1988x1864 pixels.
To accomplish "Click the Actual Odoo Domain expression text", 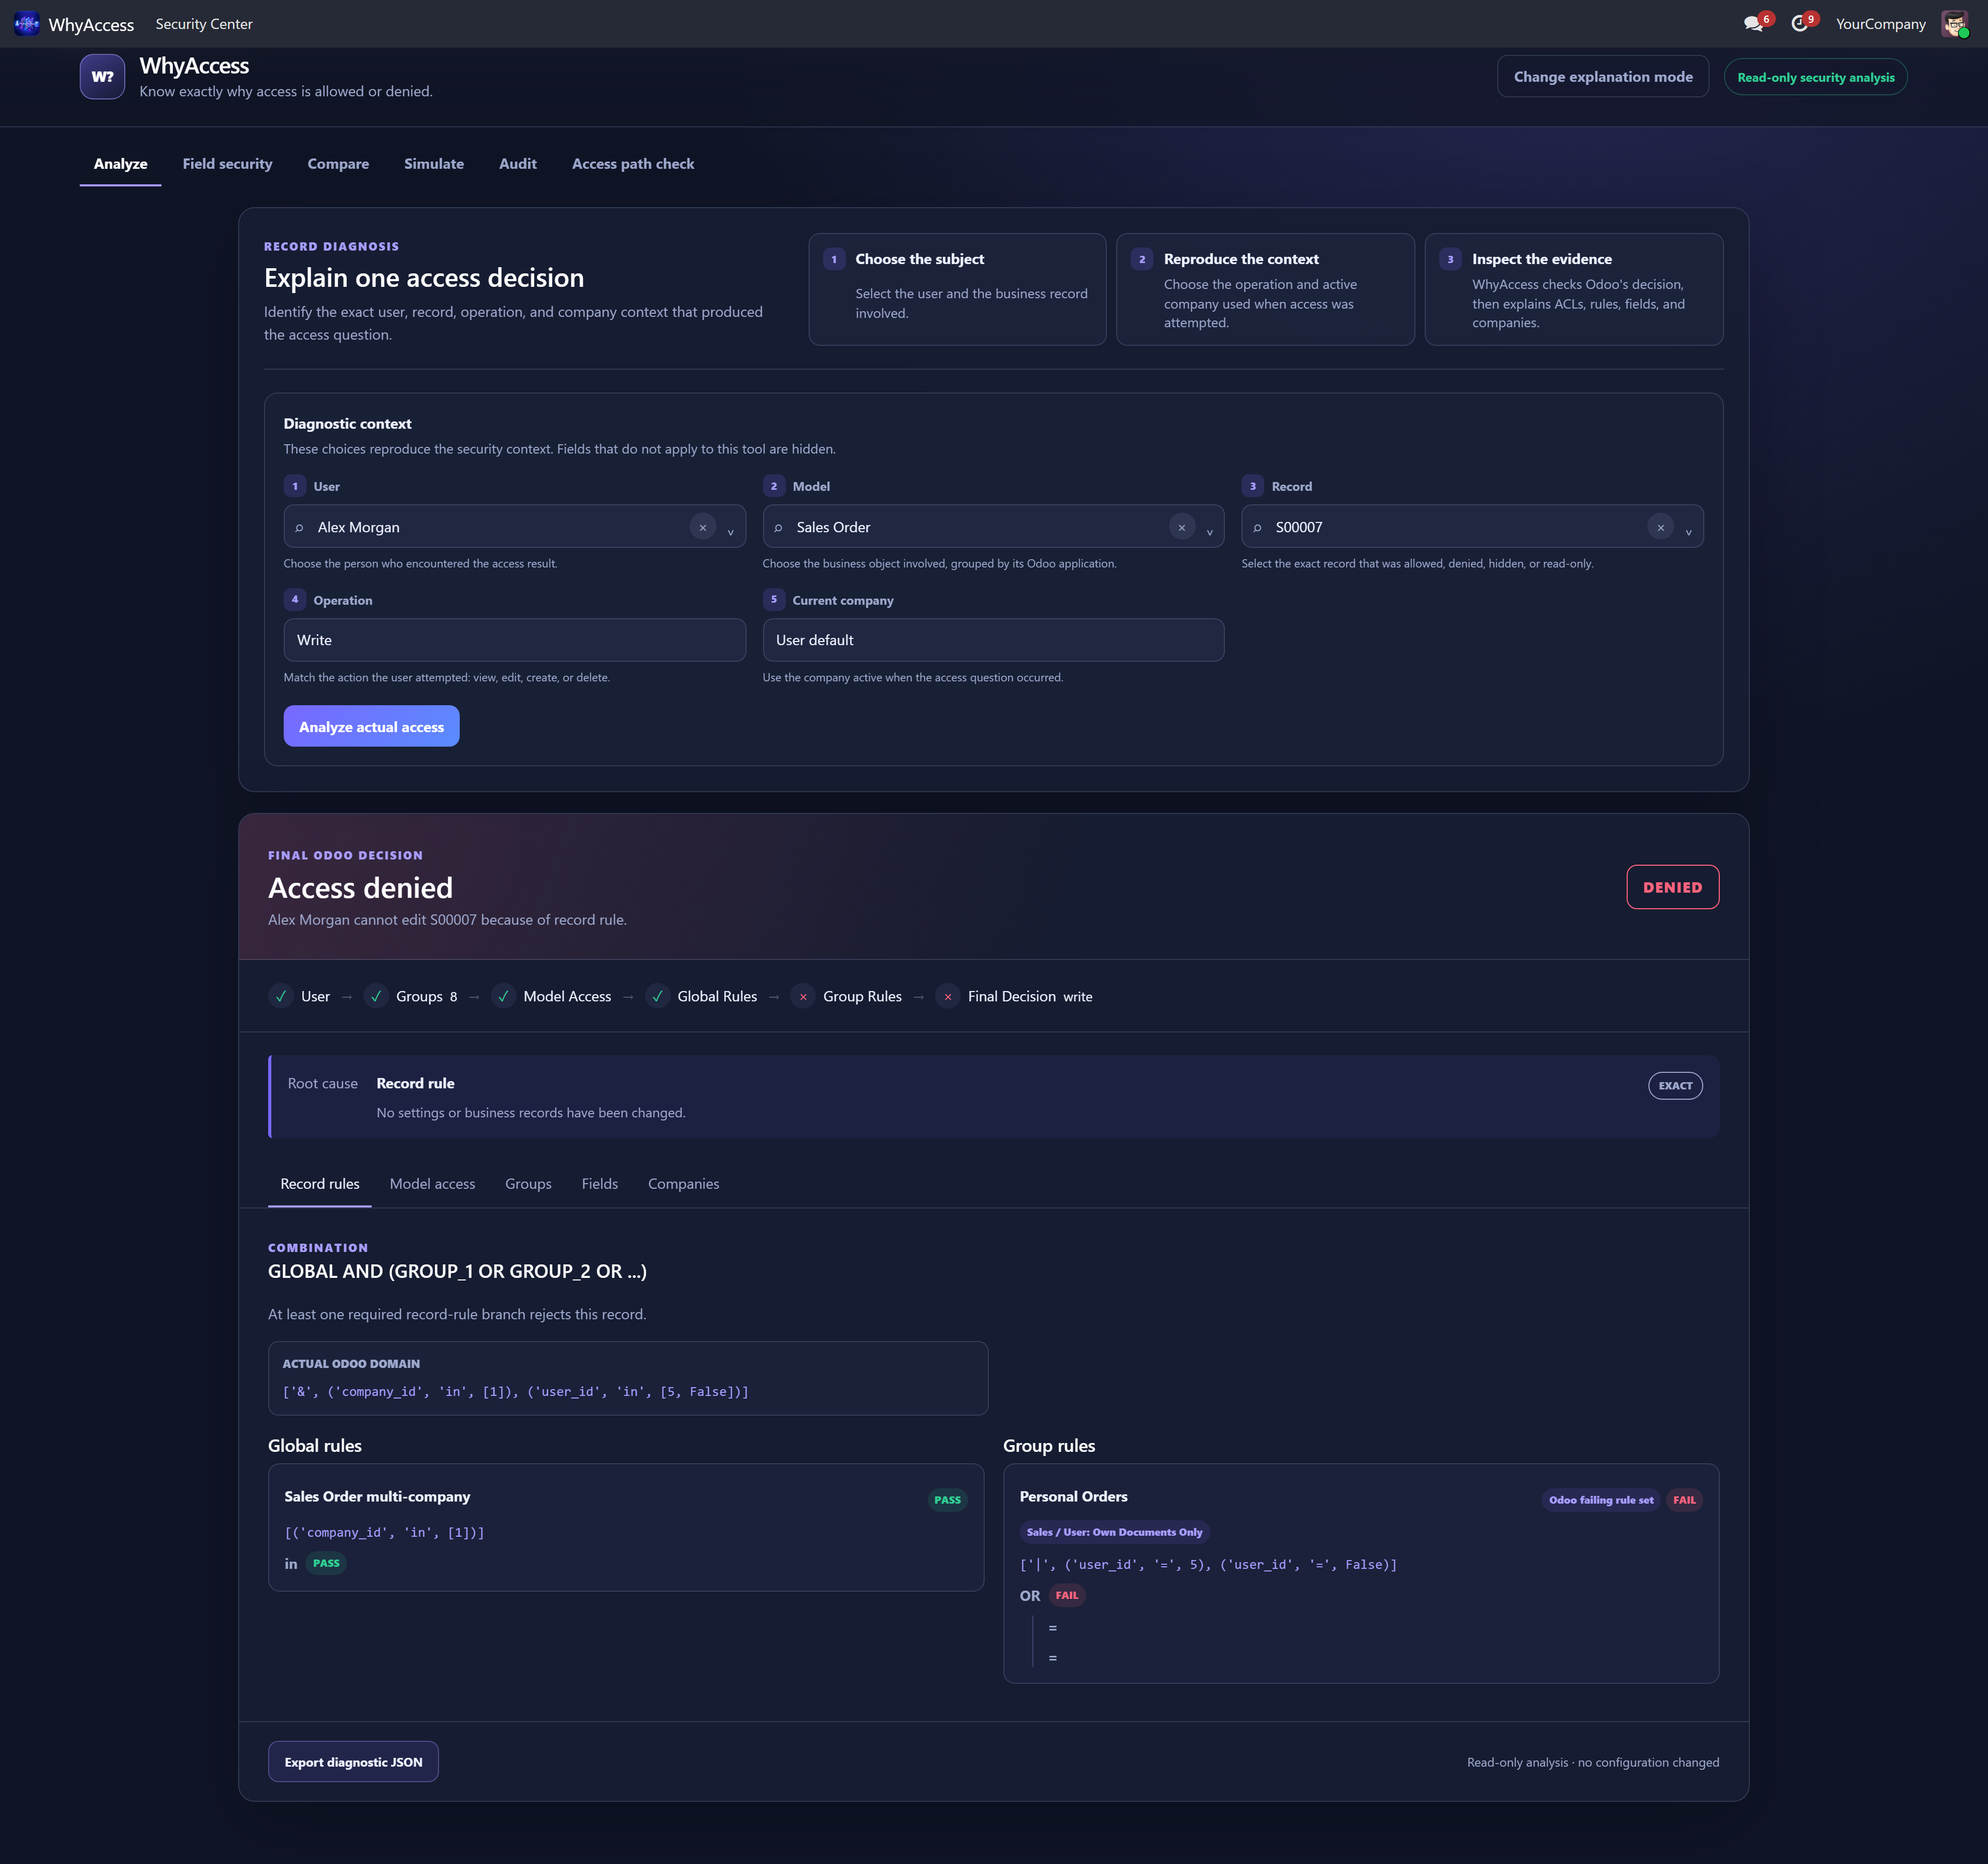I will coord(516,1392).
